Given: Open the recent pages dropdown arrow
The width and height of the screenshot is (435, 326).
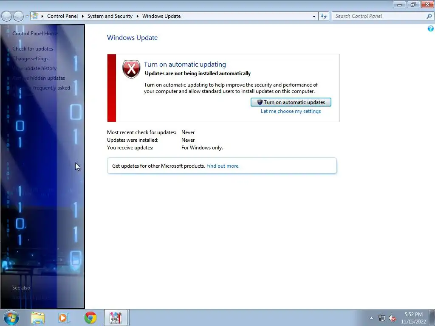Looking at the screenshot, I should tap(27, 16).
